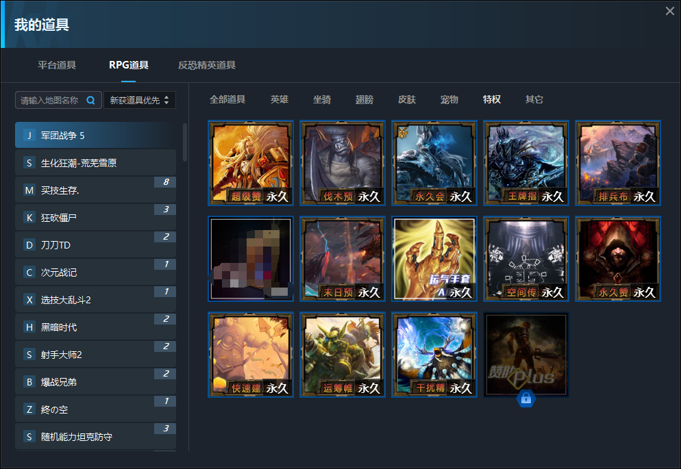The image size is (681, 469).
Task: Filter items by 坐骑
Action: 322,99
